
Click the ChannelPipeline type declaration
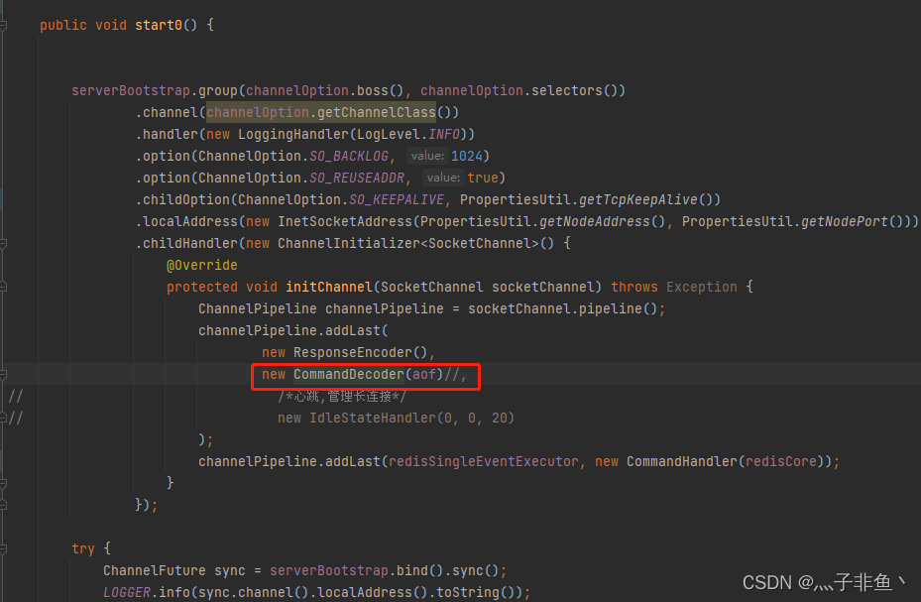click(x=258, y=308)
